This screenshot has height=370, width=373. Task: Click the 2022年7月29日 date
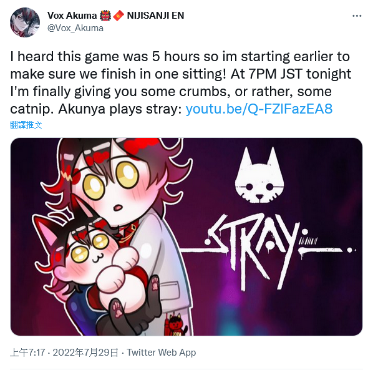click(85, 353)
